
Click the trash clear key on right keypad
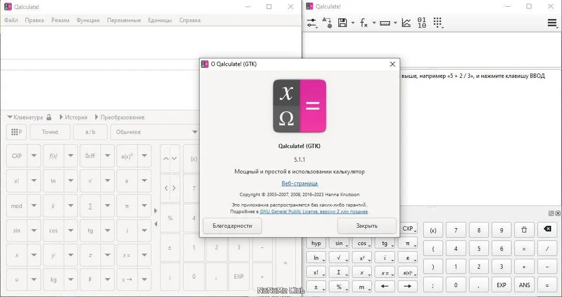(524, 230)
